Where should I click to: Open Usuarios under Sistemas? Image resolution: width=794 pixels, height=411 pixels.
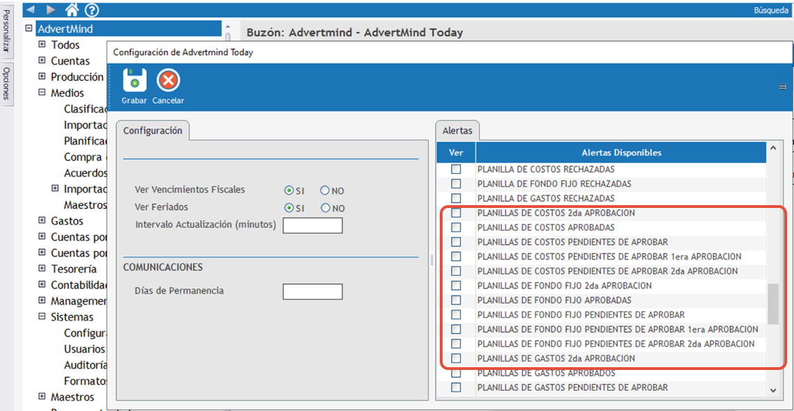pos(85,348)
